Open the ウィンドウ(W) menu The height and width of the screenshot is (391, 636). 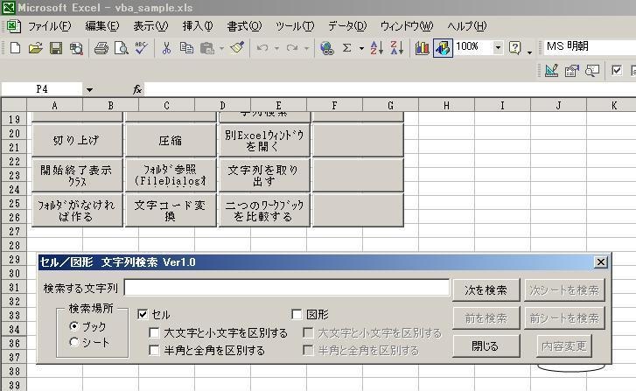coord(407,26)
